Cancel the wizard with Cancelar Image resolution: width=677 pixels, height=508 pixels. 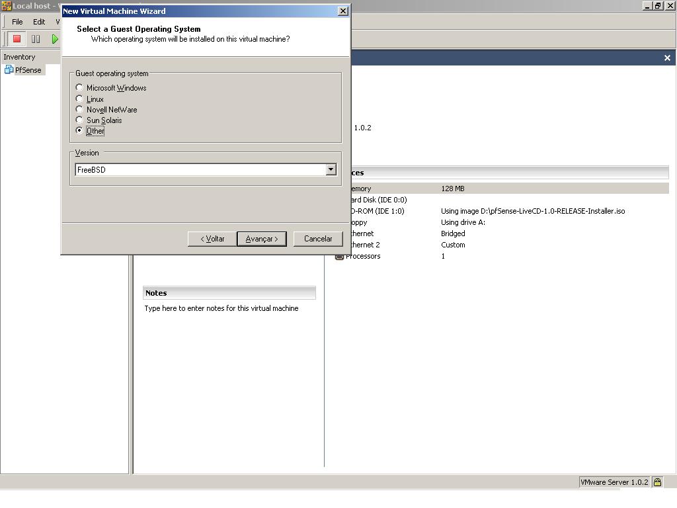[318, 239]
